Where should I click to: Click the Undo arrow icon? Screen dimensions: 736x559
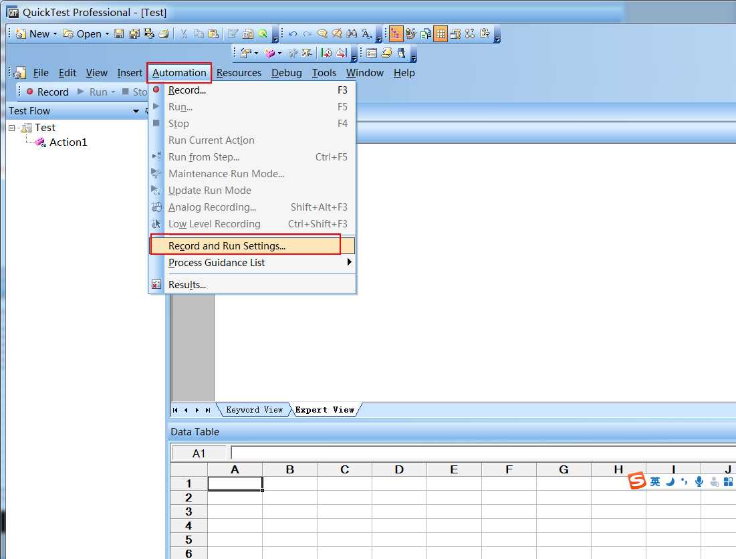click(293, 34)
